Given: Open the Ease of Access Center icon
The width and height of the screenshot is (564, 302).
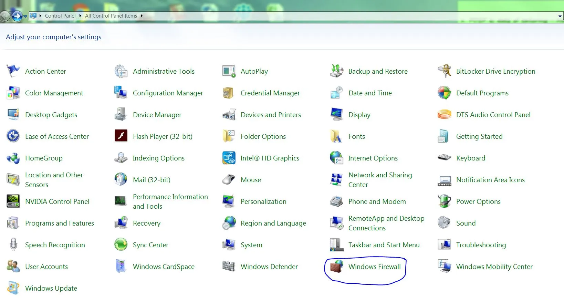Looking at the screenshot, I should (x=13, y=136).
